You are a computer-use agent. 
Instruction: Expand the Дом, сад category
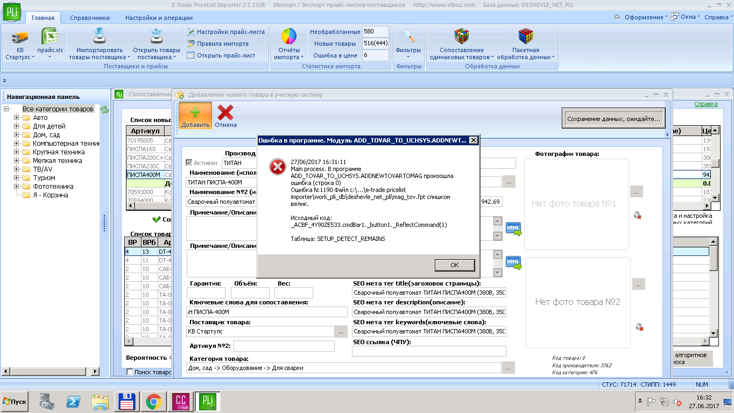tap(16, 135)
